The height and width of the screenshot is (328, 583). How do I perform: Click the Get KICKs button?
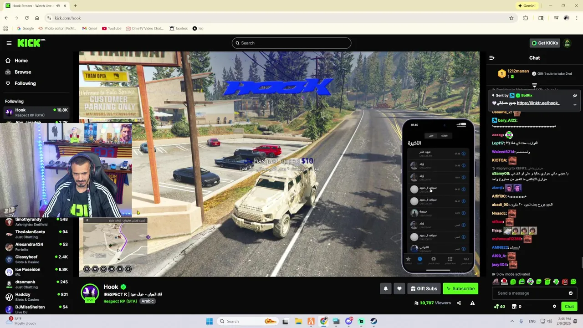(545, 43)
